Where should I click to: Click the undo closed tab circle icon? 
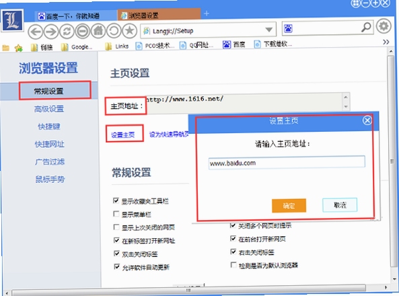(x=114, y=30)
